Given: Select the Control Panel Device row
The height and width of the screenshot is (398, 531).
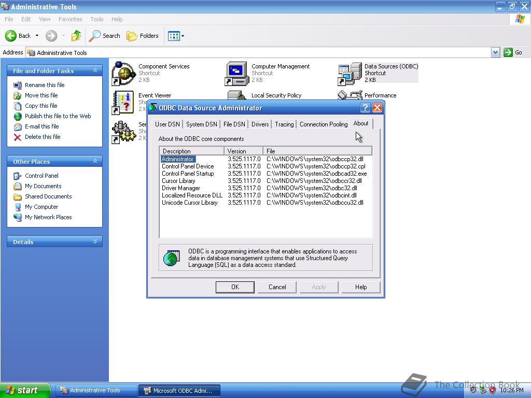Looking at the screenshot, I should [265, 166].
